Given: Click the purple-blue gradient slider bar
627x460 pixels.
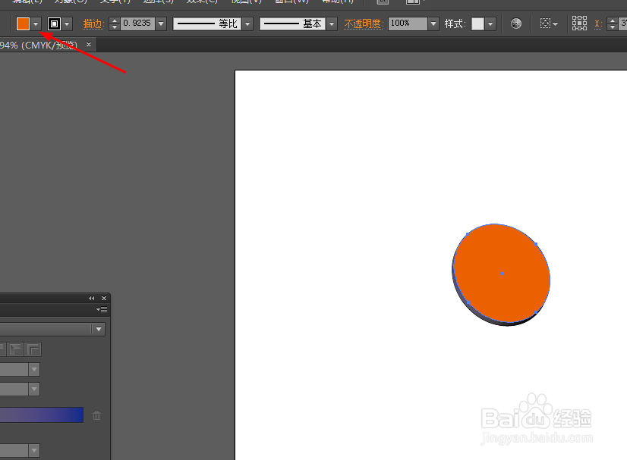Looking at the screenshot, I should [42, 415].
